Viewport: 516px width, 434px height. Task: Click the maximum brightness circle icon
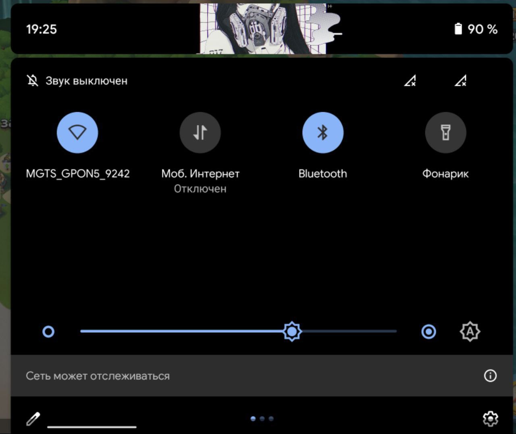click(x=429, y=332)
